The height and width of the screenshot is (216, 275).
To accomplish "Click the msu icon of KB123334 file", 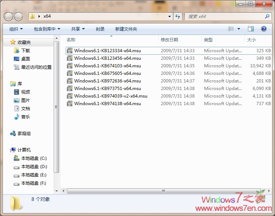I will click(70, 51).
